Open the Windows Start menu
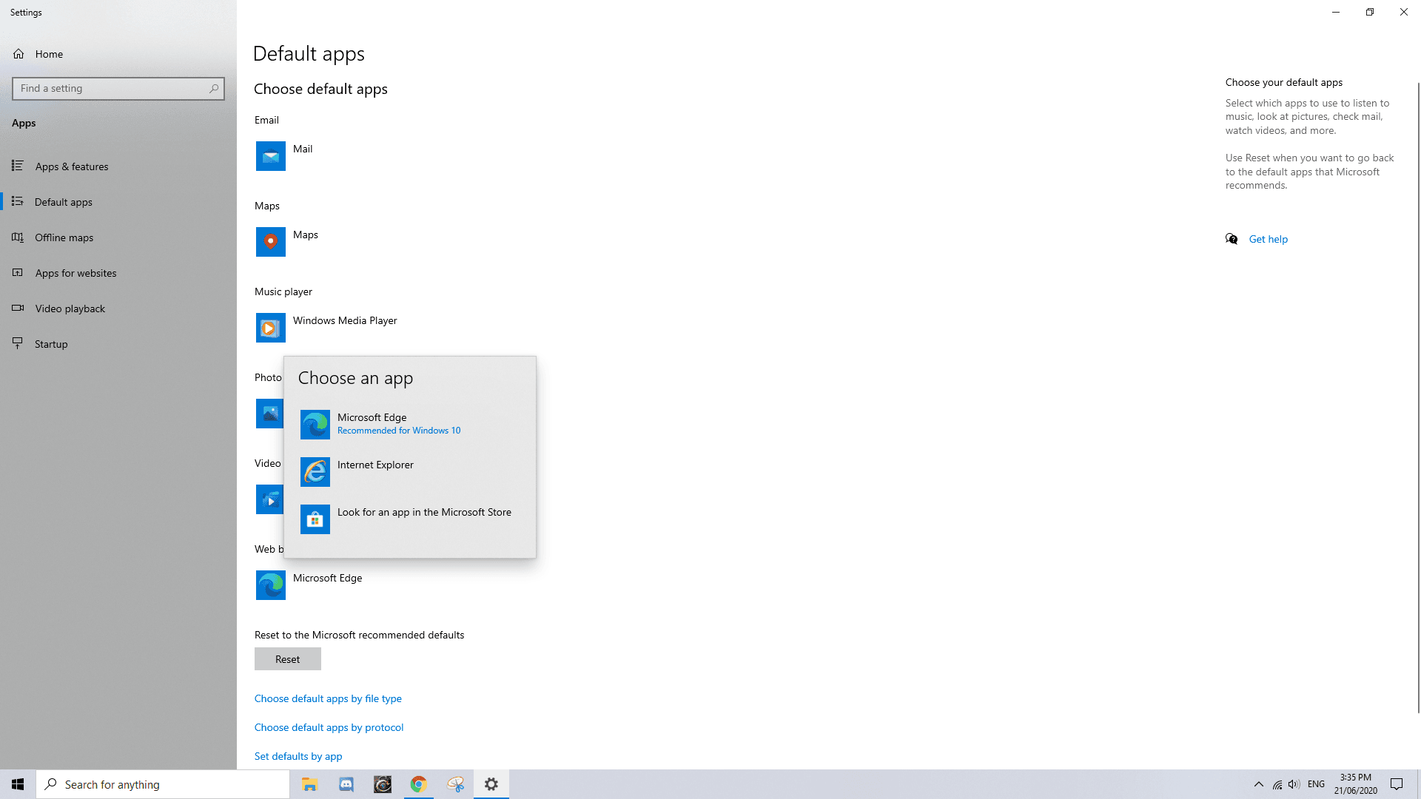The image size is (1421, 799). pyautogui.click(x=18, y=784)
